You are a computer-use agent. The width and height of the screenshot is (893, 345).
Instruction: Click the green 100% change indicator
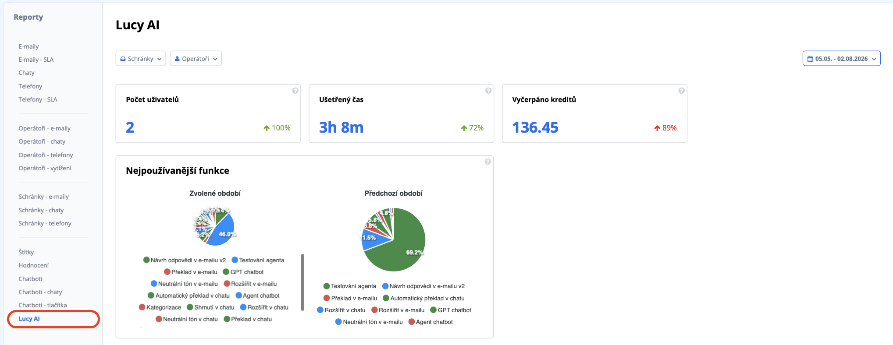277,128
